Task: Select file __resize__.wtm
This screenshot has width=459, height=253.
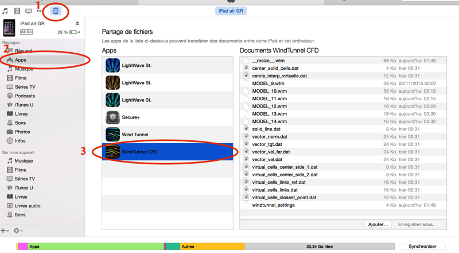Action: click(x=343, y=61)
